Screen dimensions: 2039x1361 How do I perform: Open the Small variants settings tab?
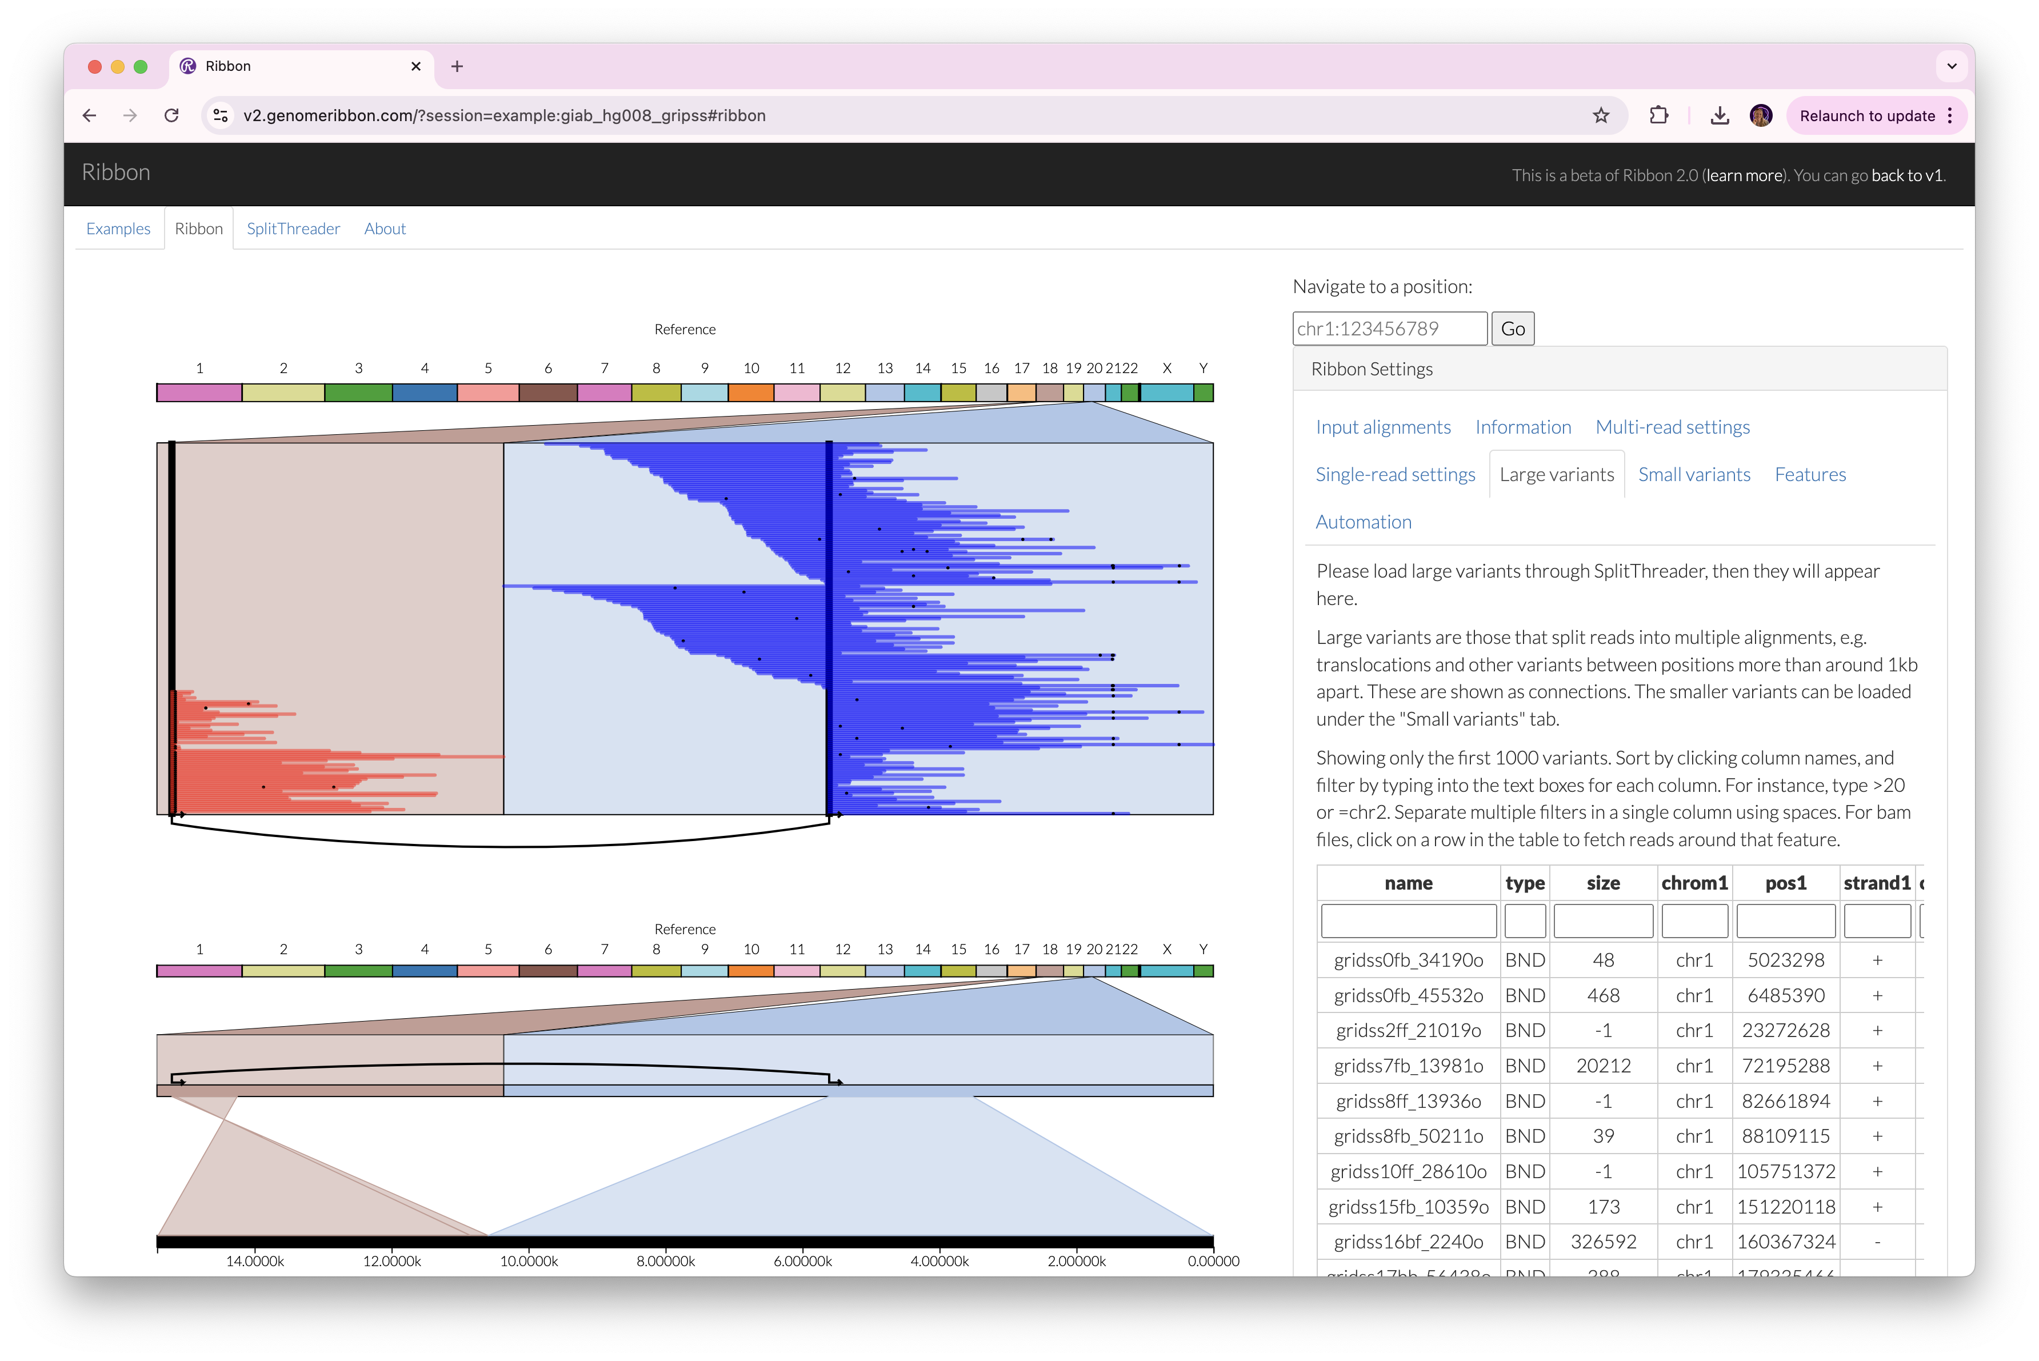(1693, 475)
